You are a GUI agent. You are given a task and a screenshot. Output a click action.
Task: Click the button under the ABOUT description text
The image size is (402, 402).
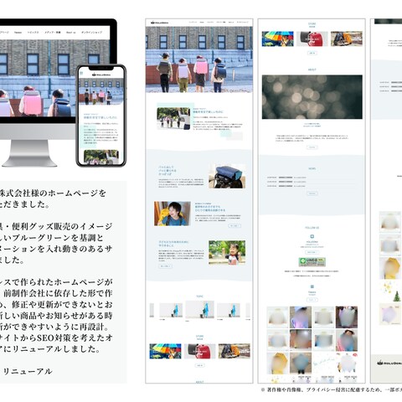[x=312, y=147]
